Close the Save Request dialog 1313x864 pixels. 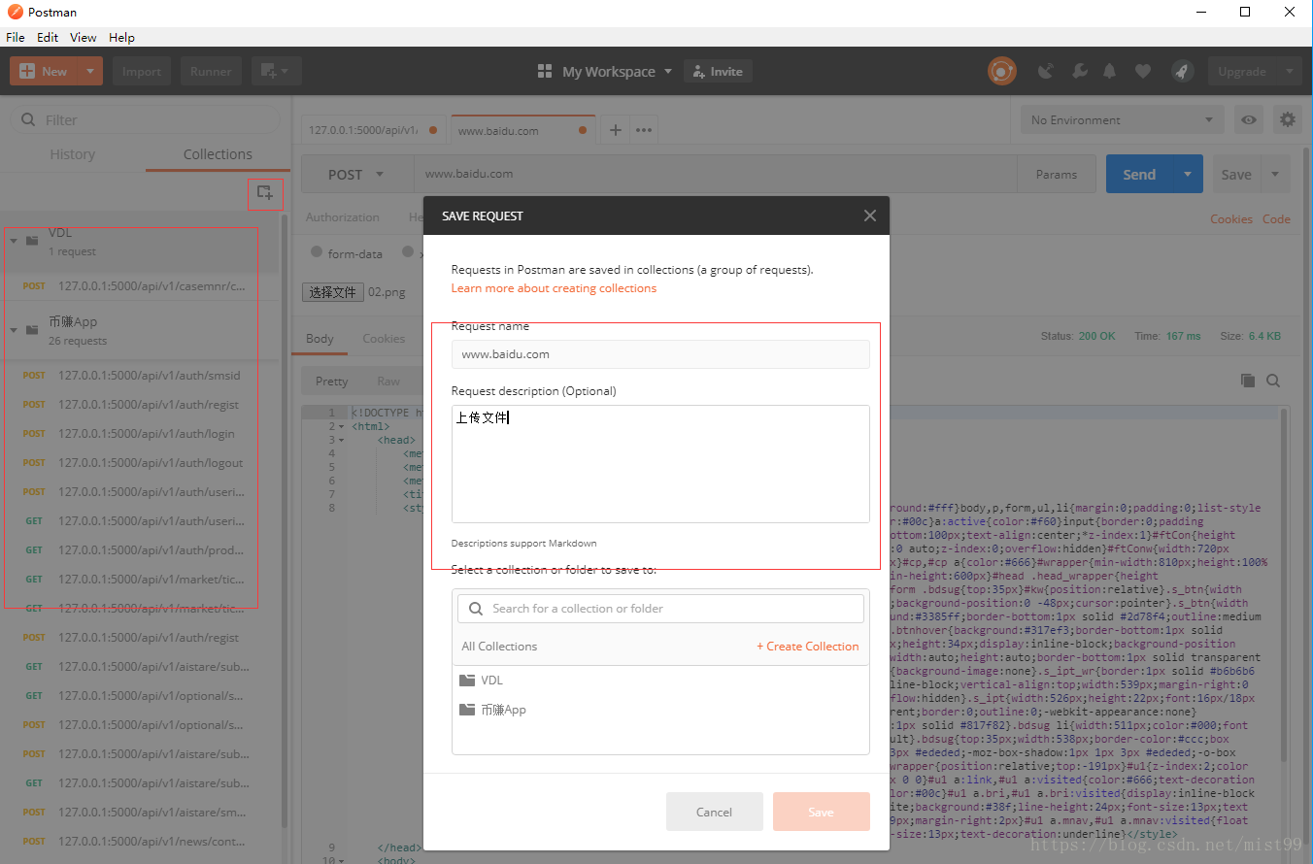click(x=869, y=216)
